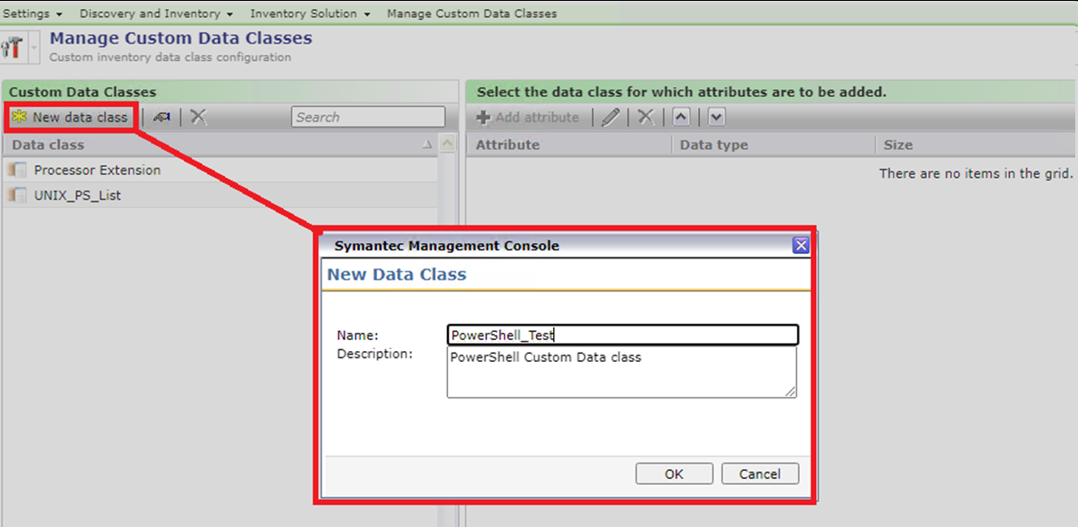This screenshot has width=1078, height=527.
Task: Click the Size column header
Action: pos(976,144)
